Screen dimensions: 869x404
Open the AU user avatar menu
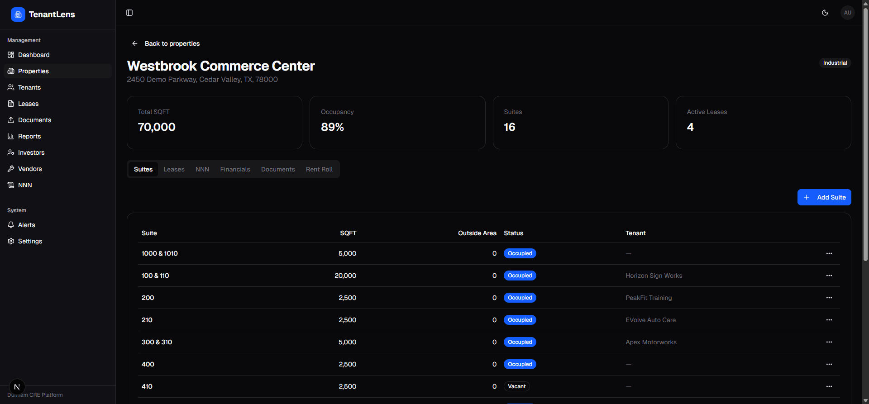[x=847, y=13]
